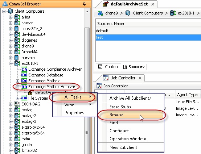Click the Job Controller panel icon

(99, 86)
